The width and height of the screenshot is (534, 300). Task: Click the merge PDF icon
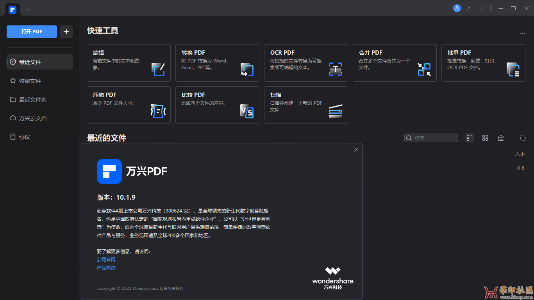(424, 70)
